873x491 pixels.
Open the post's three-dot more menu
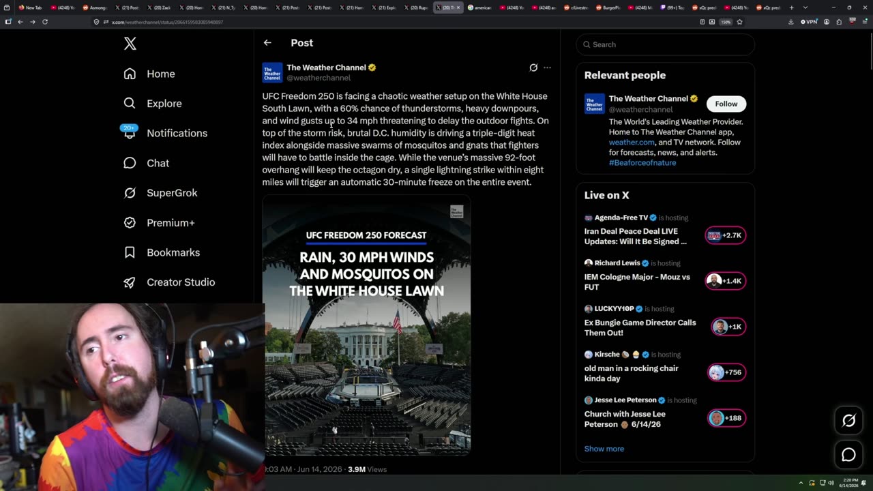547,68
